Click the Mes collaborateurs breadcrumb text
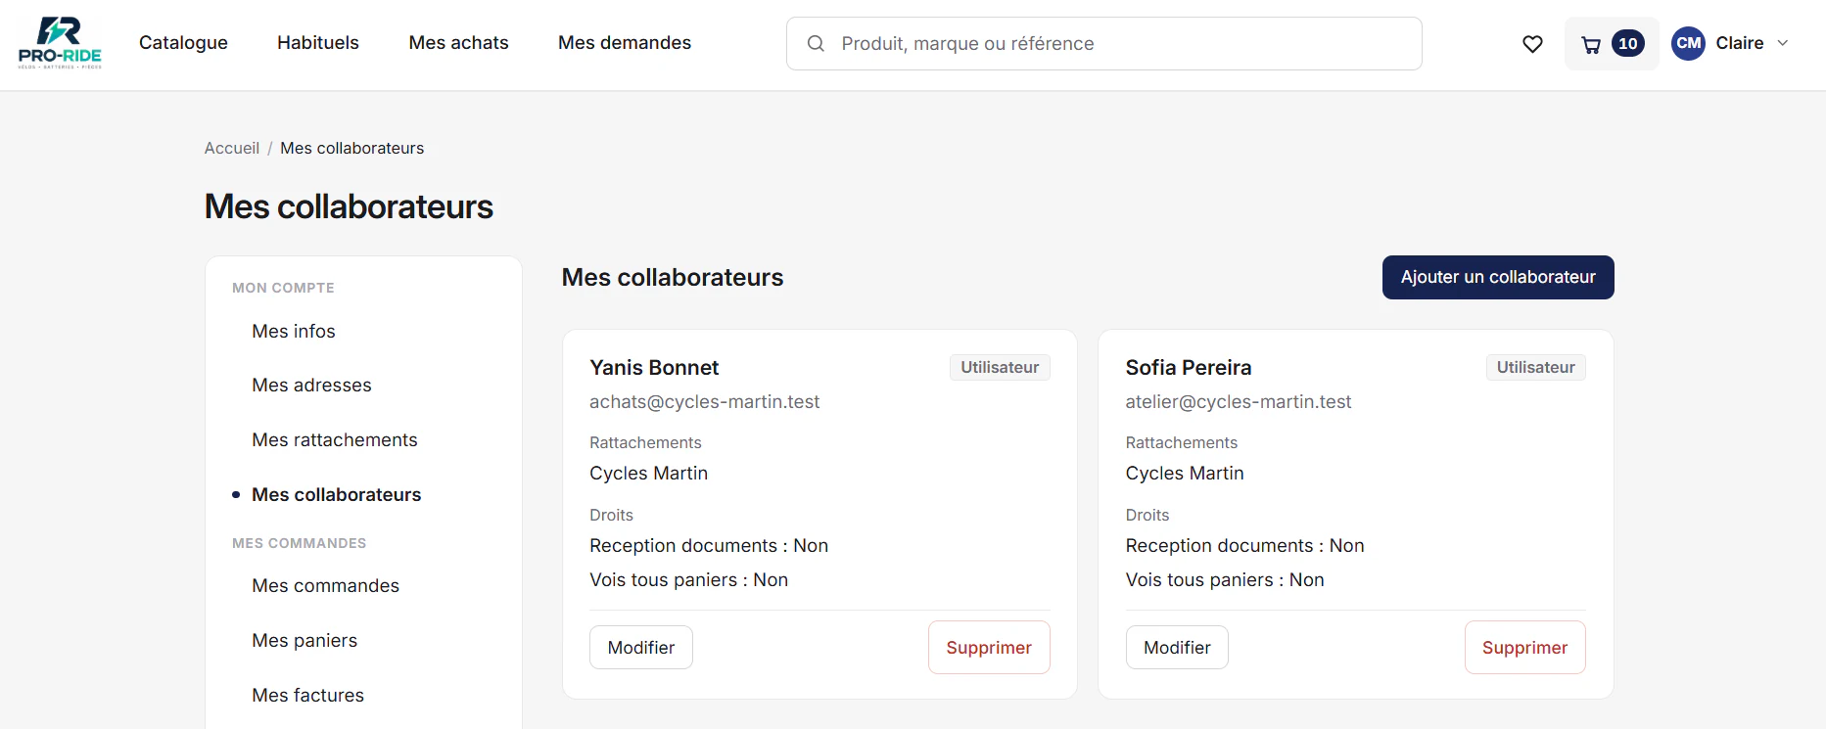This screenshot has height=729, width=1826. pyautogui.click(x=352, y=148)
